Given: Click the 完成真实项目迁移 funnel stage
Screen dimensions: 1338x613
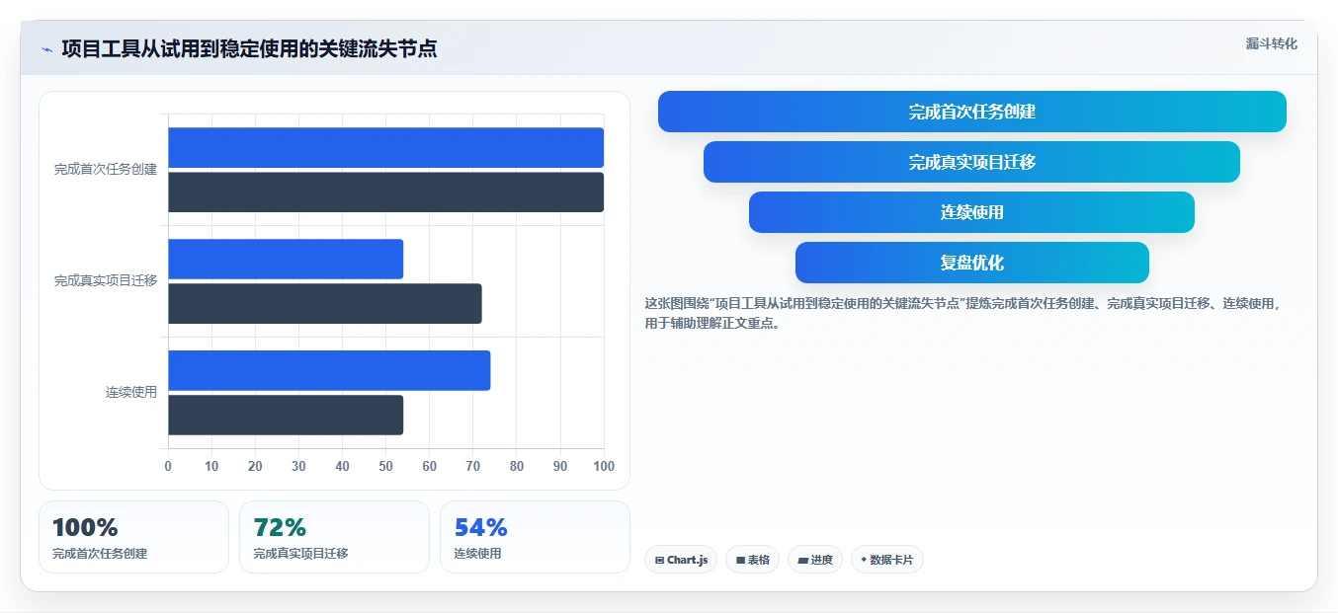Looking at the screenshot, I should 972,162.
